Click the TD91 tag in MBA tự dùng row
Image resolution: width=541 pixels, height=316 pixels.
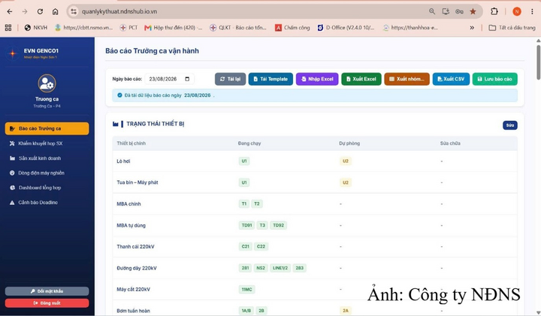click(x=246, y=225)
